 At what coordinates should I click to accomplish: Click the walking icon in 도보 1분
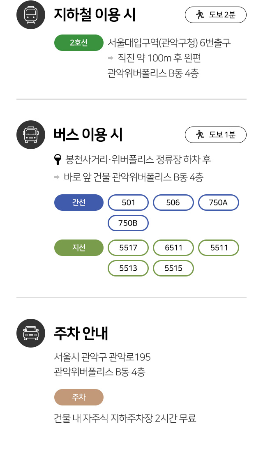click(200, 135)
